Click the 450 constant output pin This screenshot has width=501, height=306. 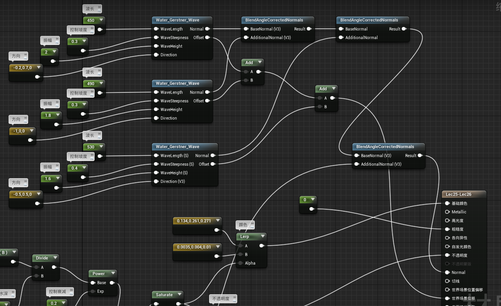[100, 29]
